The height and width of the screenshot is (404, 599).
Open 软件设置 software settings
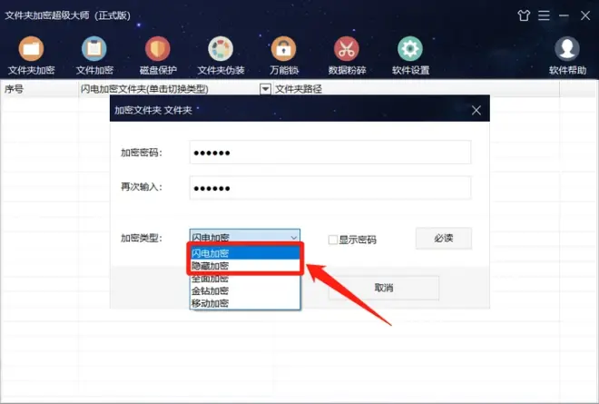pyautogui.click(x=410, y=55)
